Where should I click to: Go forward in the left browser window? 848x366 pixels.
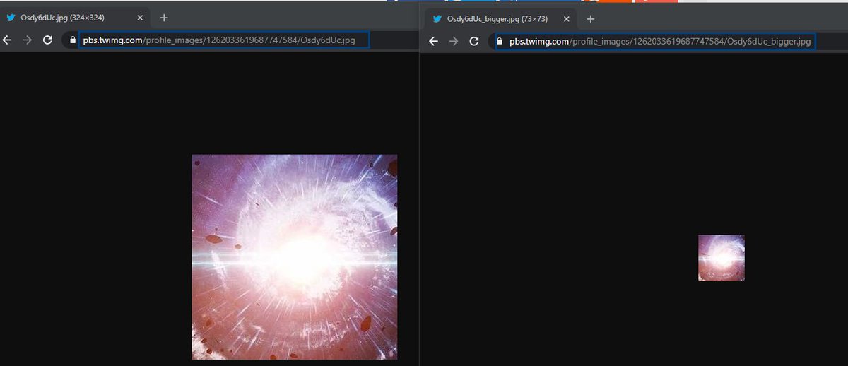tap(28, 40)
